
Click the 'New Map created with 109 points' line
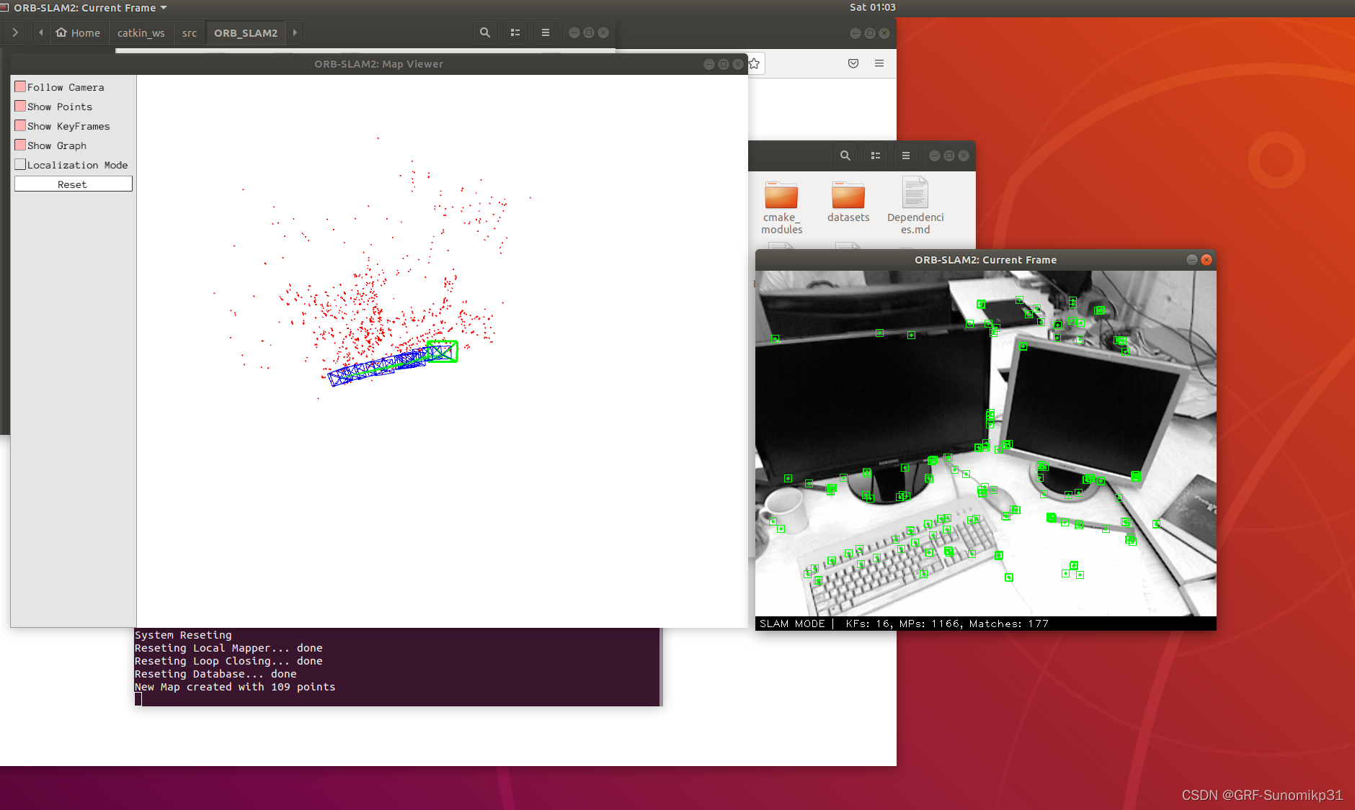(235, 687)
